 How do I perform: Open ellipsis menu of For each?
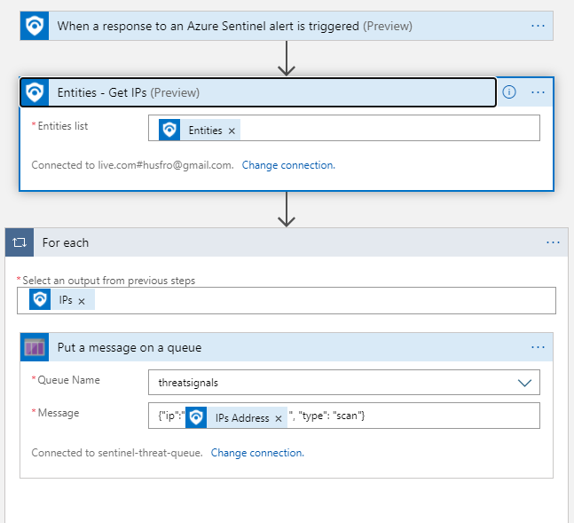point(553,242)
